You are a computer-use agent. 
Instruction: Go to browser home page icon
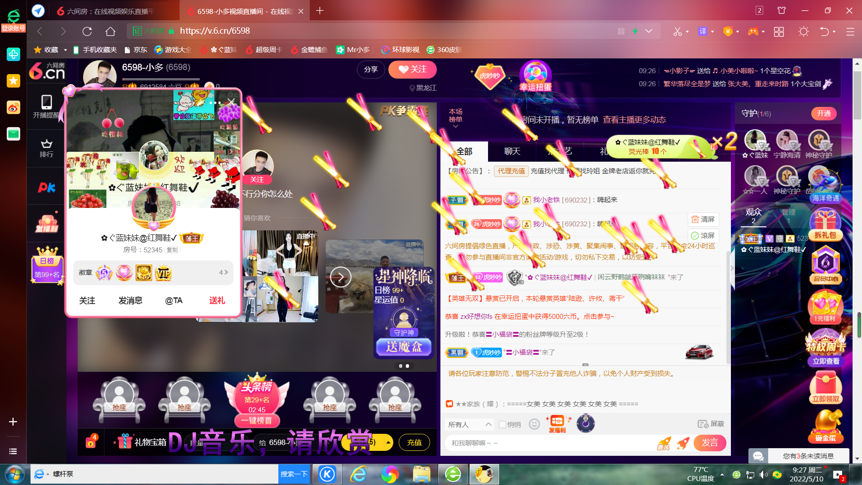pyautogui.click(x=110, y=31)
